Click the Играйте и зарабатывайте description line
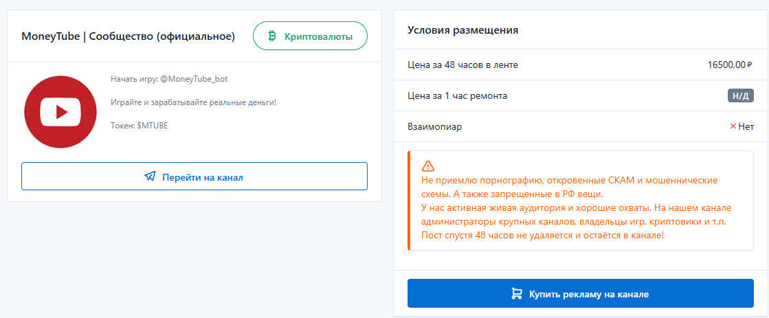This screenshot has height=318, width=769. pos(193,102)
